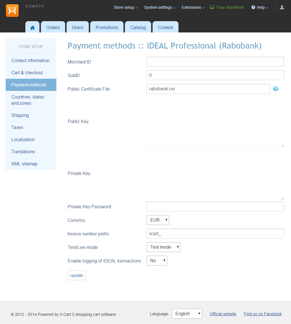291x324 pixels.
Task: Click the Public Certificate File help icon
Action: (x=276, y=89)
